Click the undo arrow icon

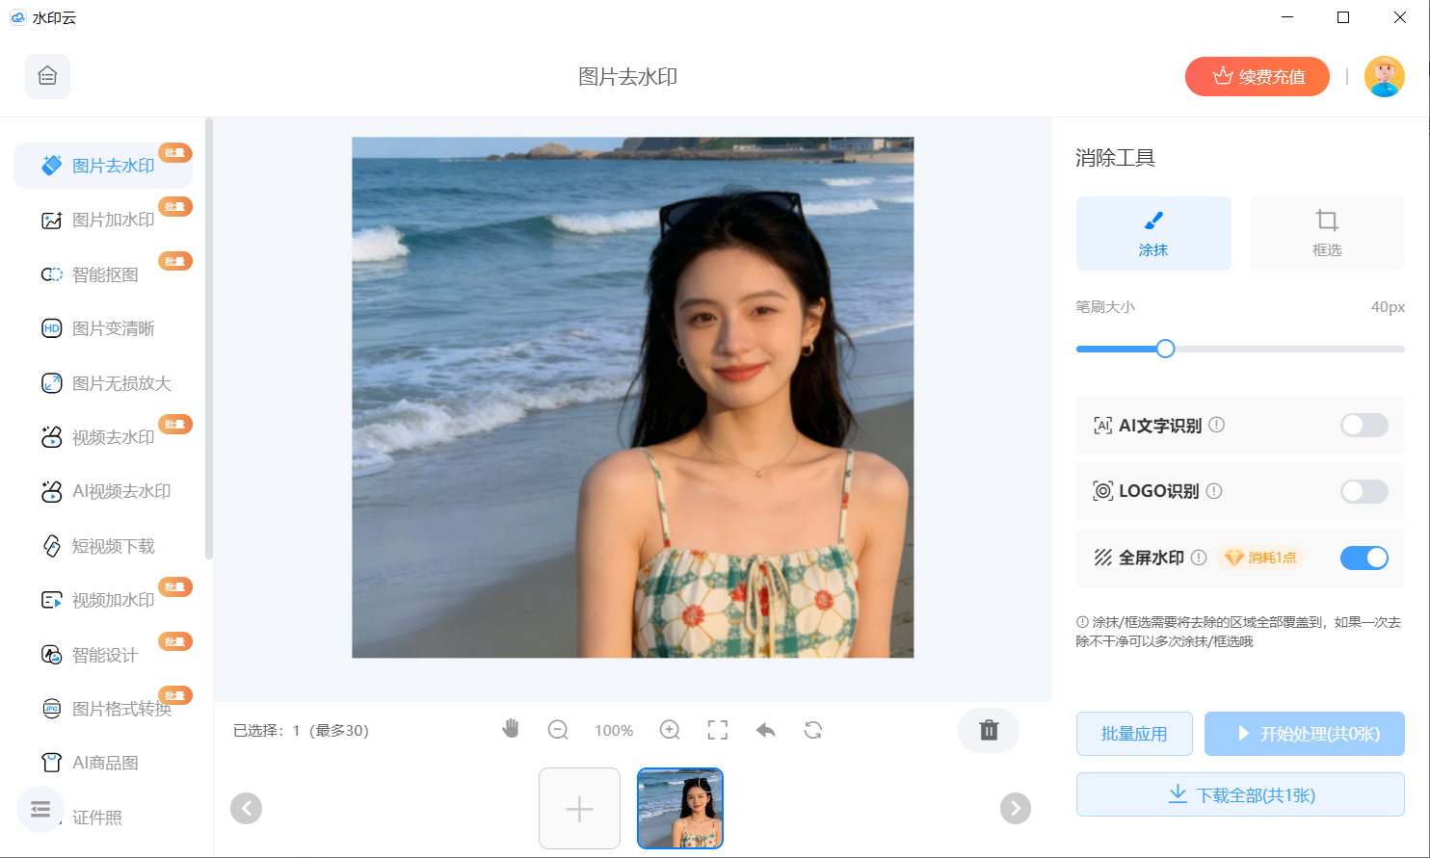766,730
